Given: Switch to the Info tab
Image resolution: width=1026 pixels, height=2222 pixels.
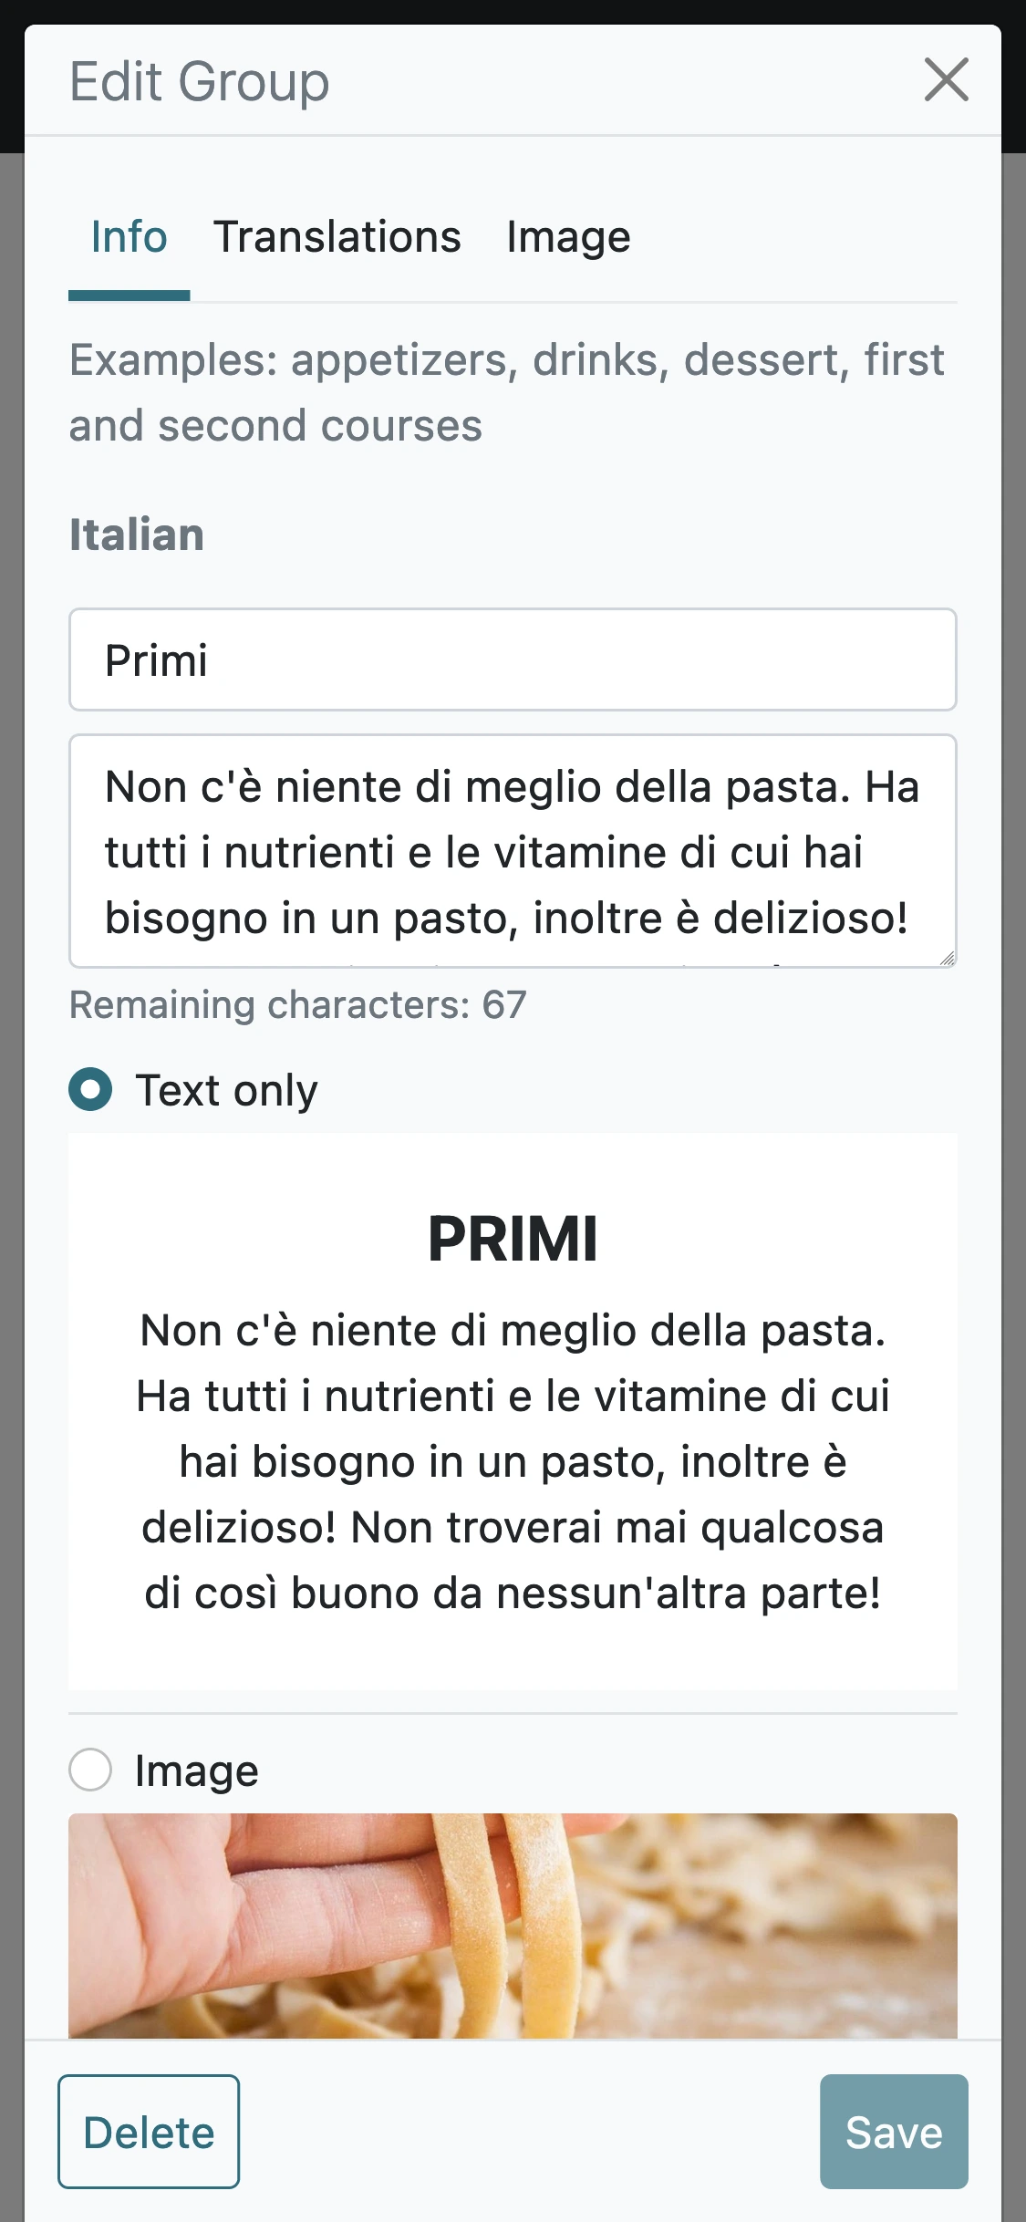Looking at the screenshot, I should [x=129, y=237].
